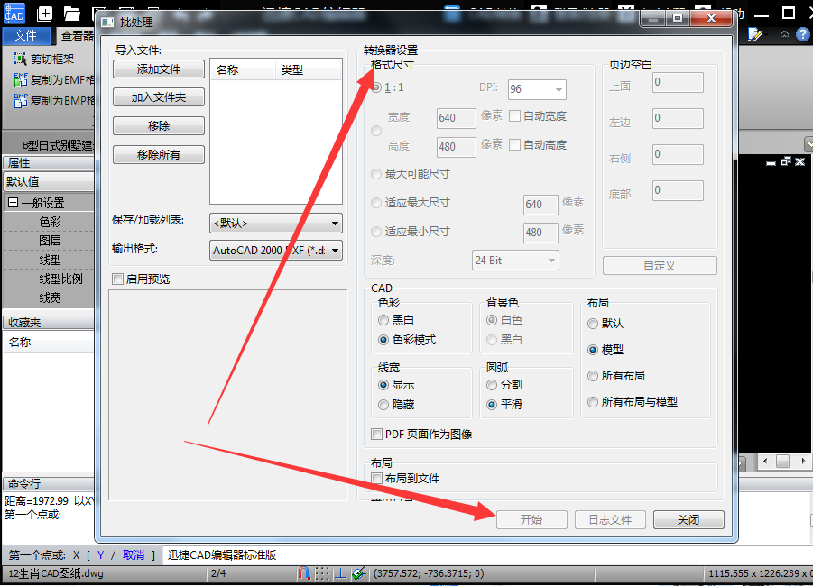Screen dimensions: 813x586
Task: Click the Open folder icon in title bar
Action: 71,14
